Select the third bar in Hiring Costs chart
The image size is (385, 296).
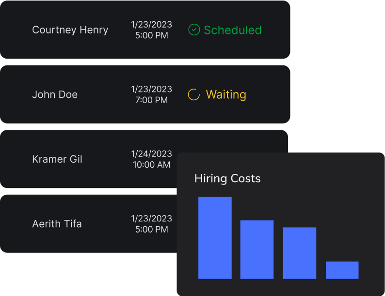(300, 253)
